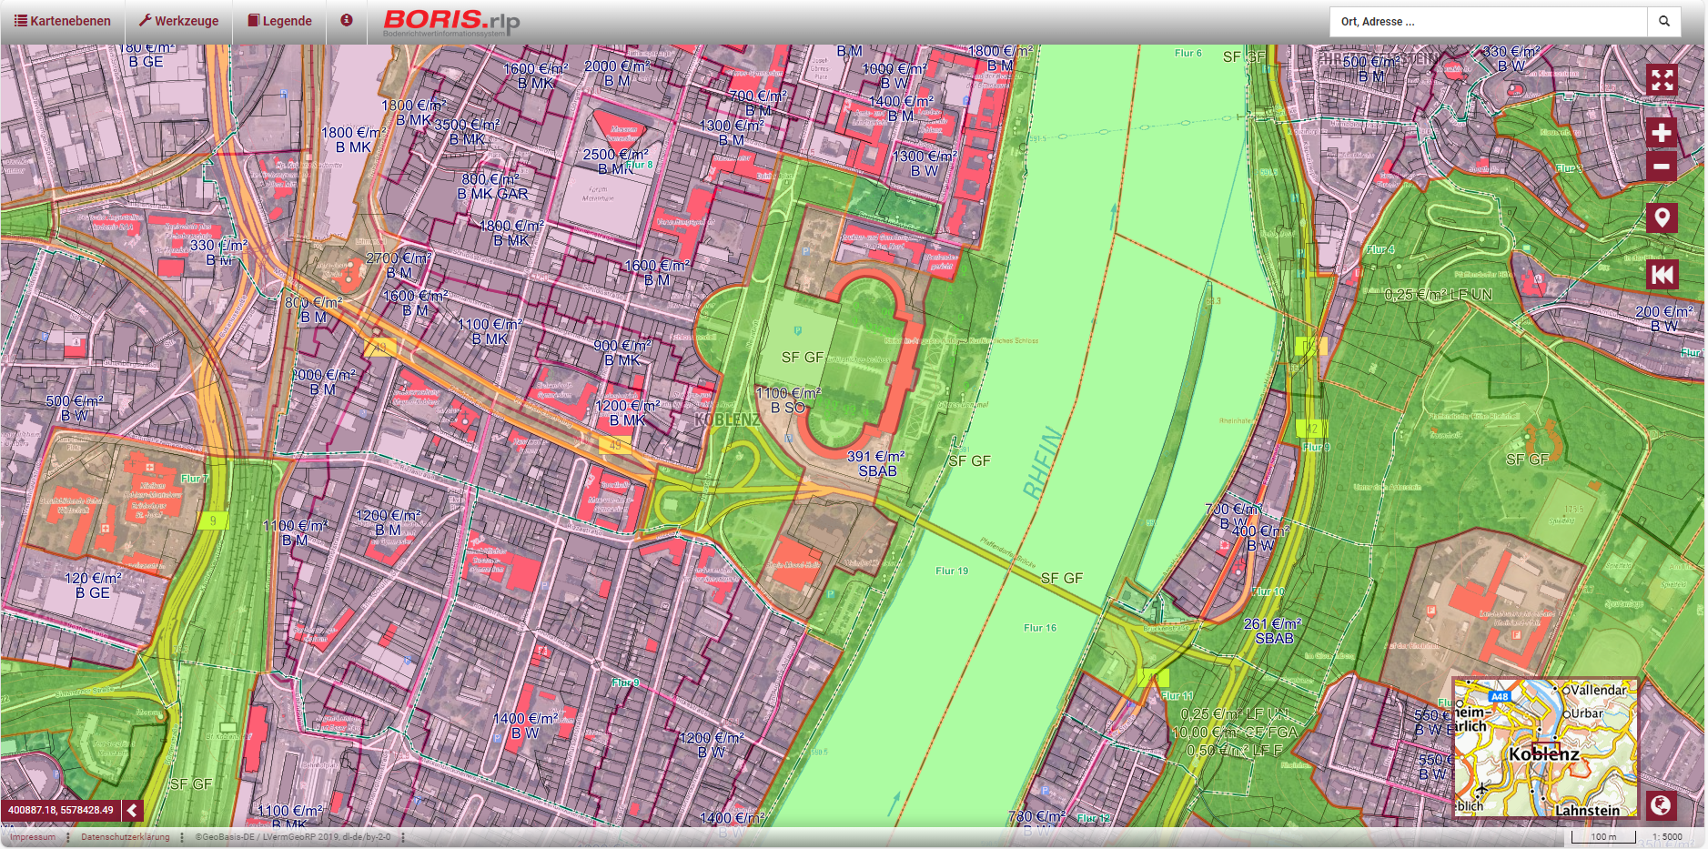
Task: Click the 1:5000 scale indicator
Action: (1667, 837)
